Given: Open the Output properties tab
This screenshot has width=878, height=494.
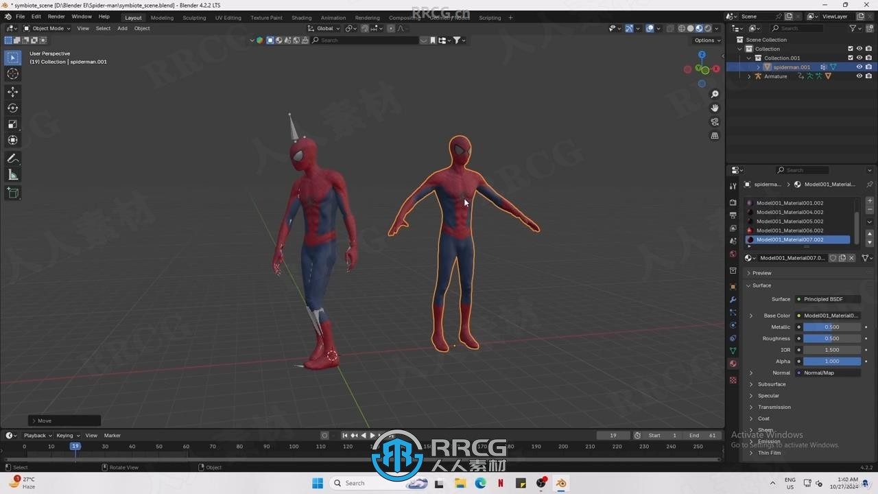Looking at the screenshot, I should (x=733, y=215).
